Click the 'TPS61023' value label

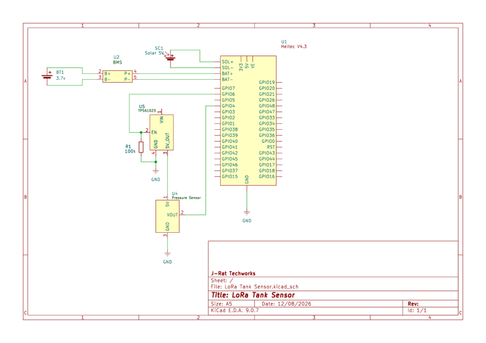coord(147,111)
